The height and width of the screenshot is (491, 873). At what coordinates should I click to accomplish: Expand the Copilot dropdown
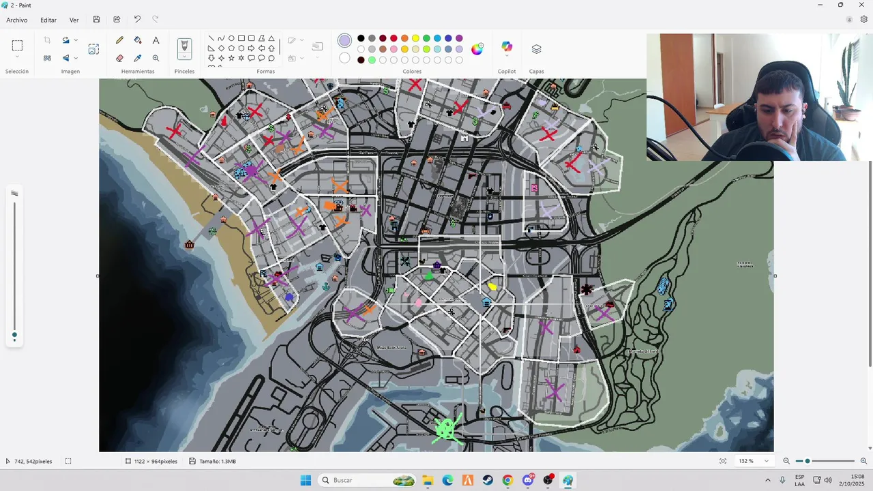[507, 57]
